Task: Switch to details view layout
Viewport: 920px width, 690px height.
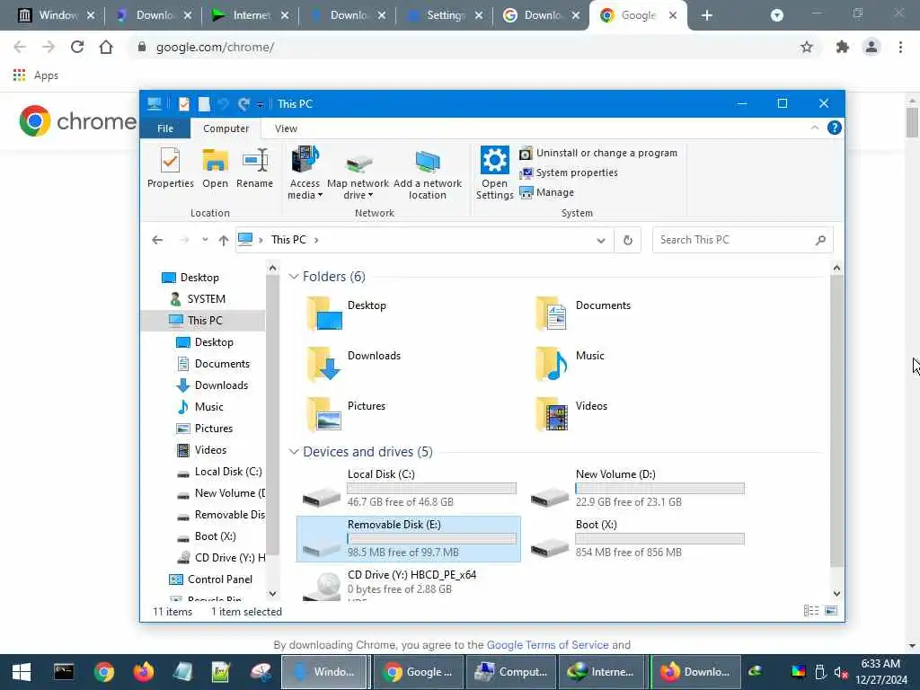Action: 811,611
